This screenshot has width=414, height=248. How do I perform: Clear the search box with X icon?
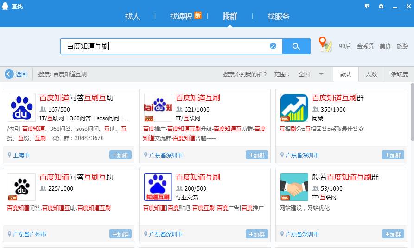273,46
